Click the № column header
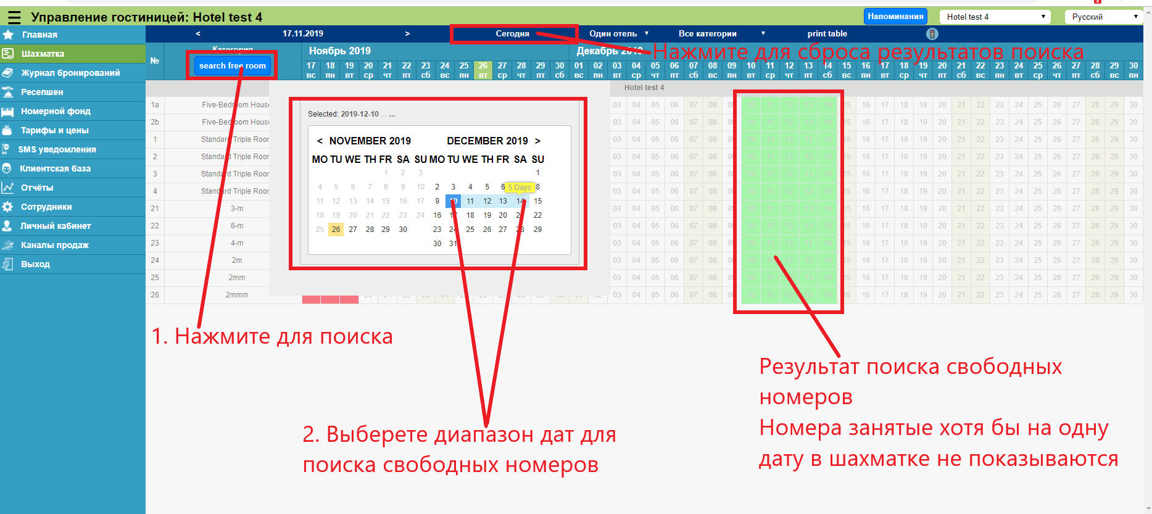Screen dimensions: 1152x514 (x=155, y=60)
